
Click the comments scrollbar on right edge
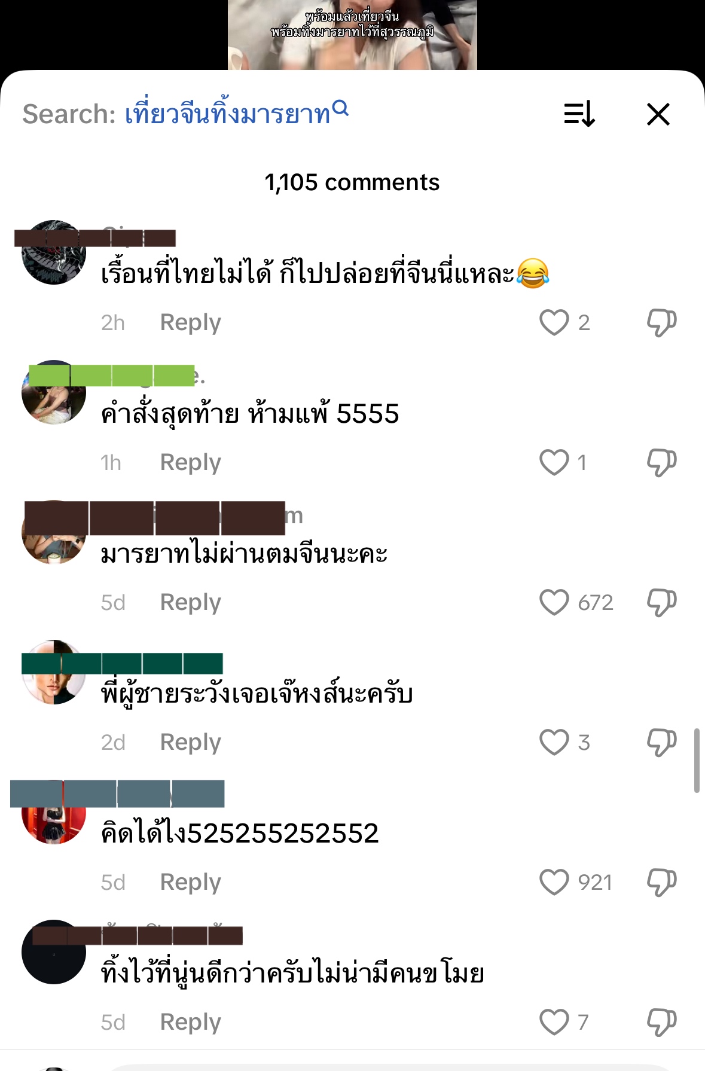697,761
